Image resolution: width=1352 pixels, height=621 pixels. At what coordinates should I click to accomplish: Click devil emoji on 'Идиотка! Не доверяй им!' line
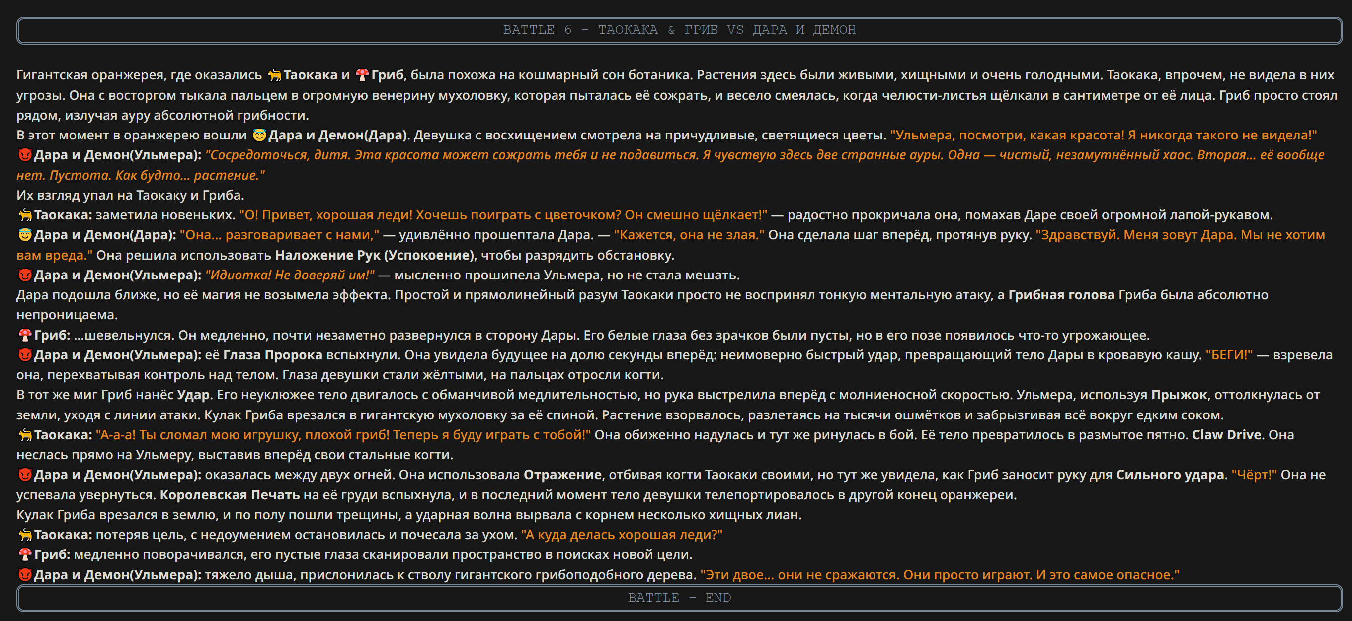(25, 275)
